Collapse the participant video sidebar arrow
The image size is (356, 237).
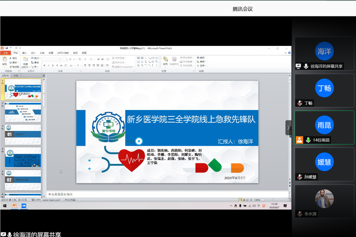click(x=288, y=128)
